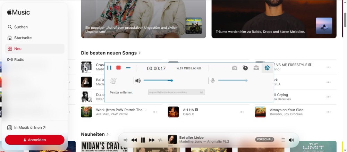
Task: Open the exclude window dropdown
Action: click(177, 92)
